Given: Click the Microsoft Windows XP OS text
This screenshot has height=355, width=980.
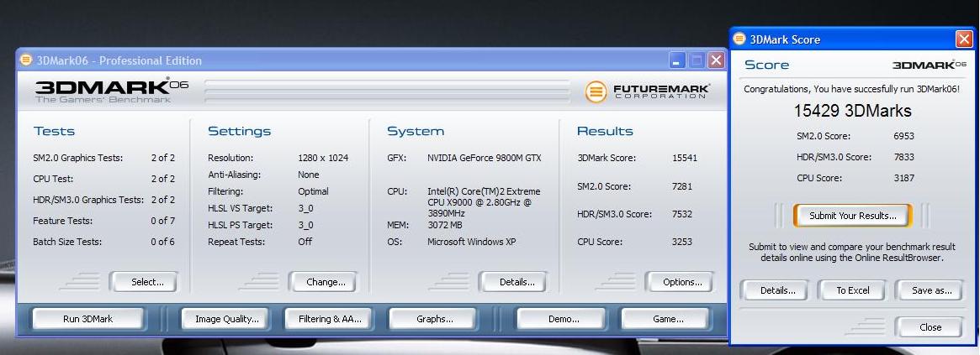Looking at the screenshot, I should [471, 242].
